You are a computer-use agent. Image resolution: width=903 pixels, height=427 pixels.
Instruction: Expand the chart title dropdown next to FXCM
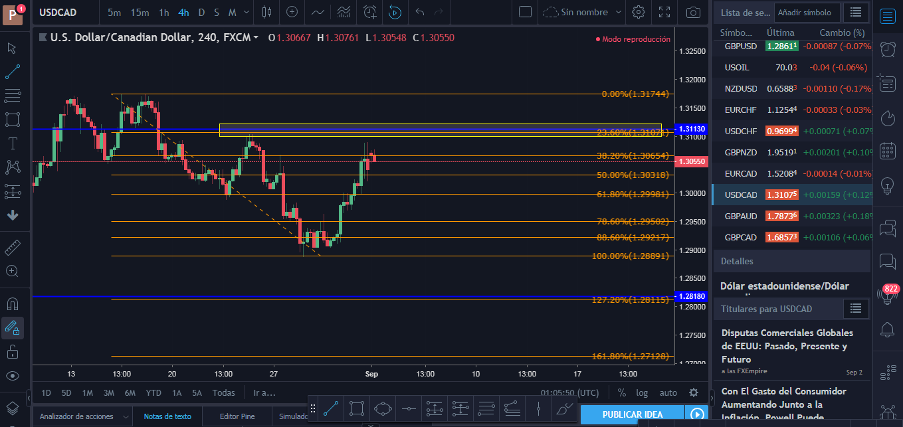click(x=256, y=38)
